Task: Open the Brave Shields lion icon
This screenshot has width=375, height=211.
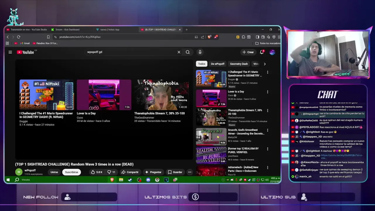Action: tap(209, 37)
